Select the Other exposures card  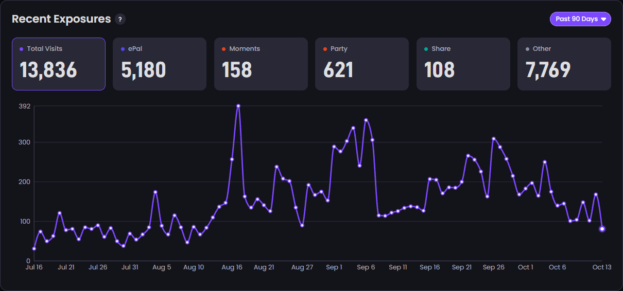click(564, 64)
